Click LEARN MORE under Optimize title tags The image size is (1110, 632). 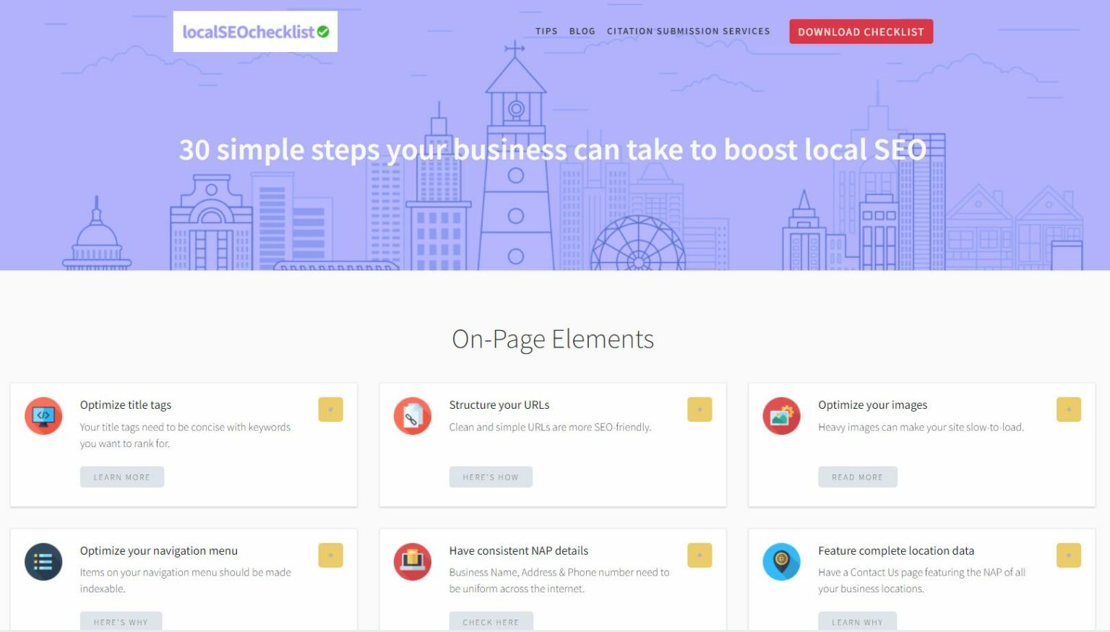[x=121, y=476]
